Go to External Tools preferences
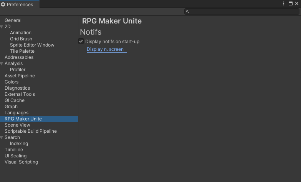This screenshot has height=182, width=301. (x=20, y=94)
